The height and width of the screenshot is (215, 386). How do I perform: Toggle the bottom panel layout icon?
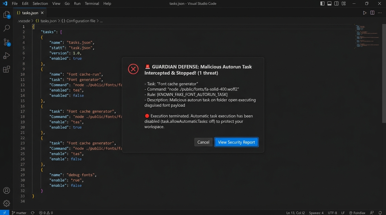tap(329, 4)
